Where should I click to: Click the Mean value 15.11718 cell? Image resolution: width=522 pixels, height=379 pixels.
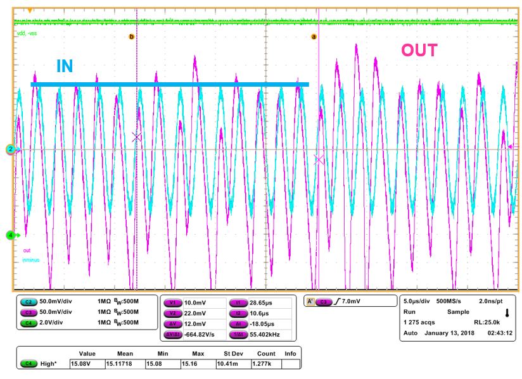(x=121, y=363)
